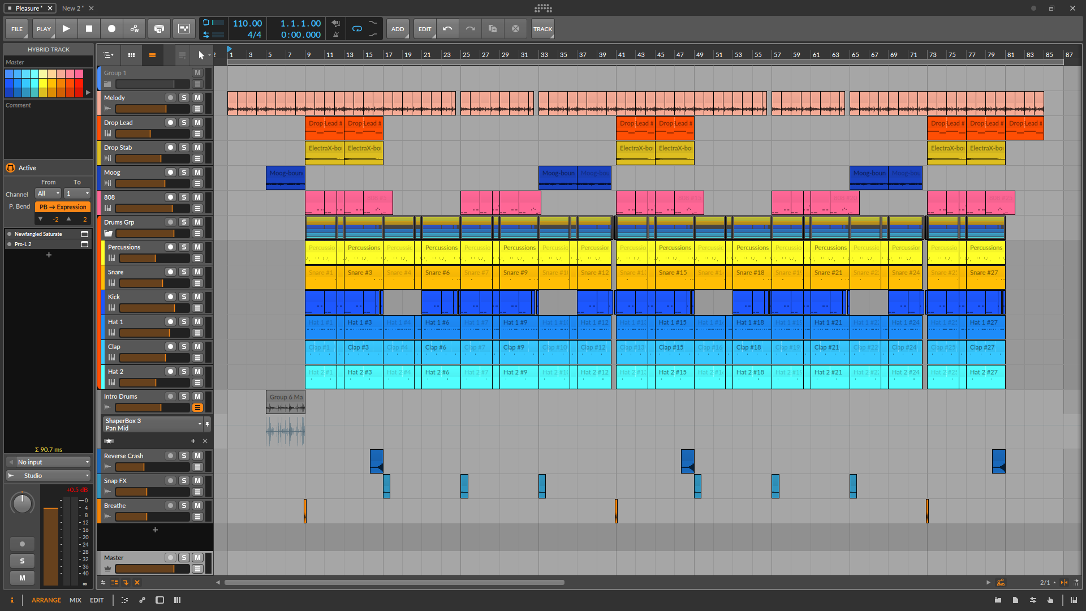Screen dimensions: 1086x611
Task: Open the Channel All dropdown
Action: [49, 193]
